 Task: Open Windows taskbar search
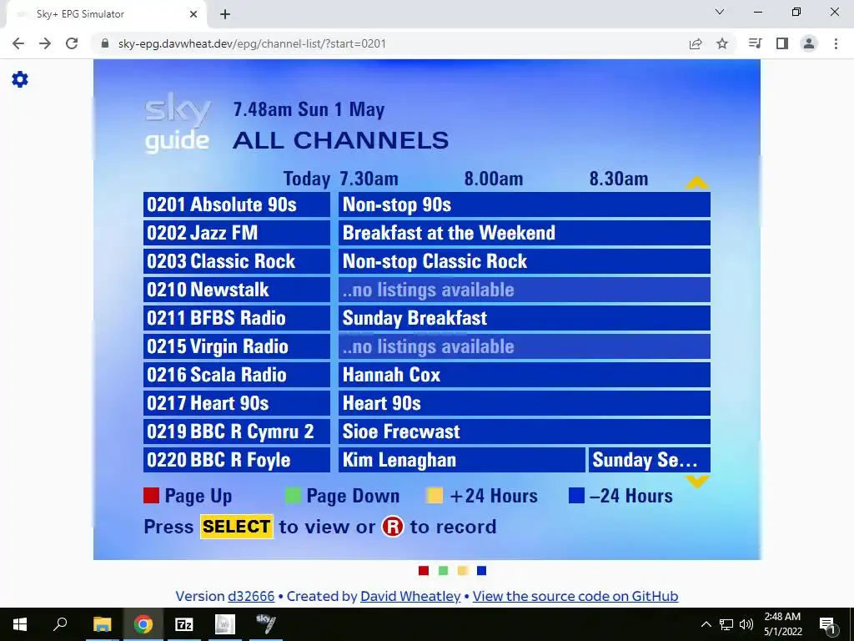pos(60,624)
